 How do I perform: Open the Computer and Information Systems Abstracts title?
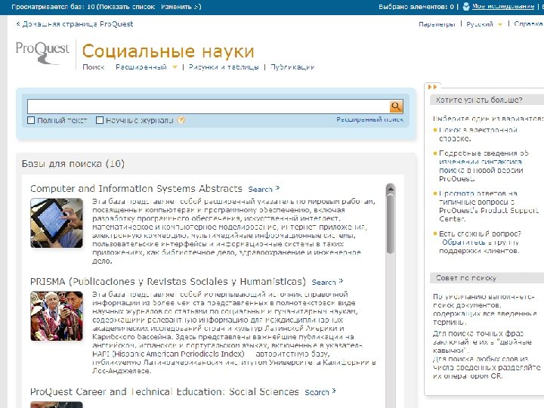pyautogui.click(x=136, y=188)
